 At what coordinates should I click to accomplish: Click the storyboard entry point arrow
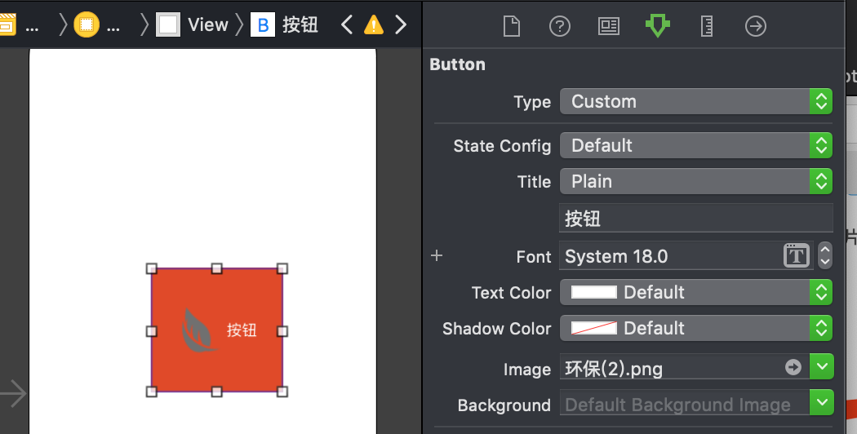coord(13,393)
